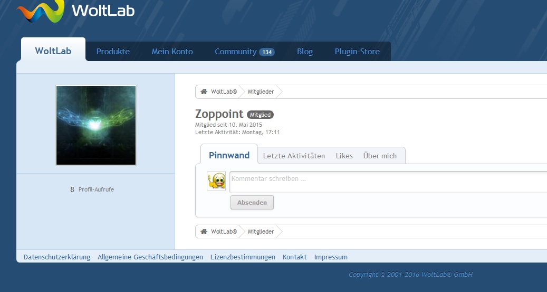This screenshot has height=292, width=547.
Task: Click the Community 134 notification badge
Action: coord(267,52)
